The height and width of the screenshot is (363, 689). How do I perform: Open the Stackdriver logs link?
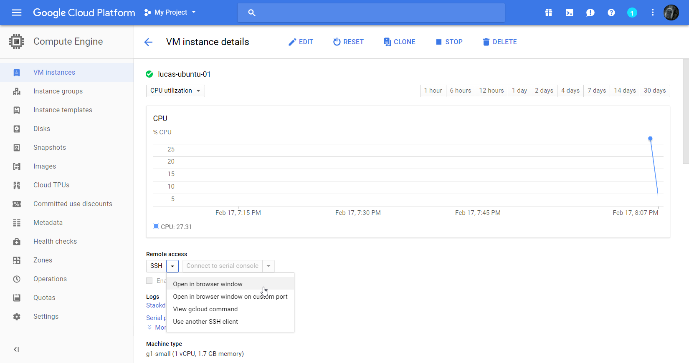[156, 305]
